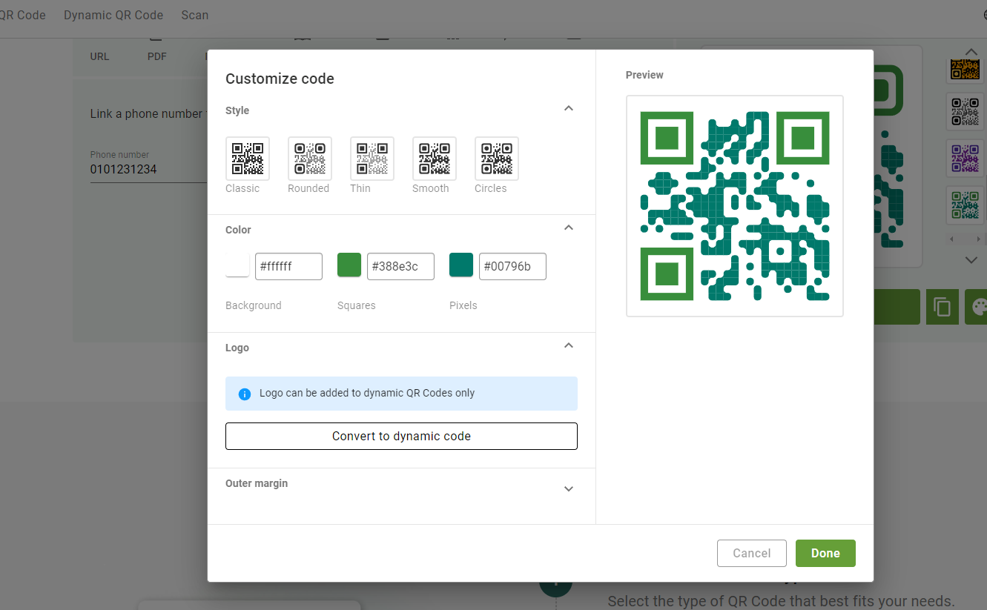Image resolution: width=987 pixels, height=610 pixels.
Task: Collapse the Style section
Action: 569,108
